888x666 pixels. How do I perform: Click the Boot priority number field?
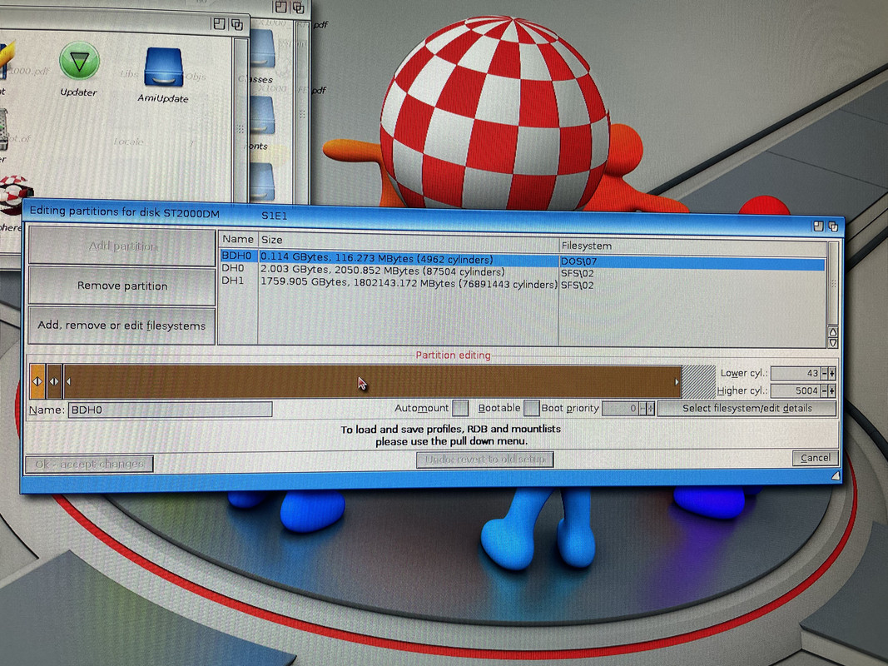[620, 408]
